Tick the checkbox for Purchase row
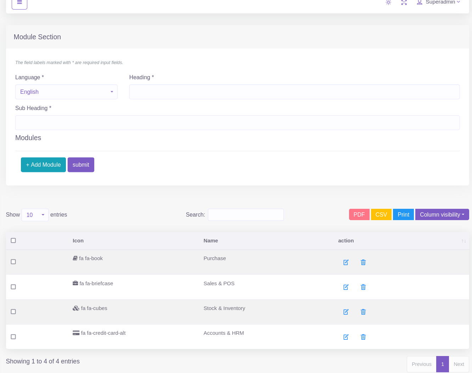 13,262
